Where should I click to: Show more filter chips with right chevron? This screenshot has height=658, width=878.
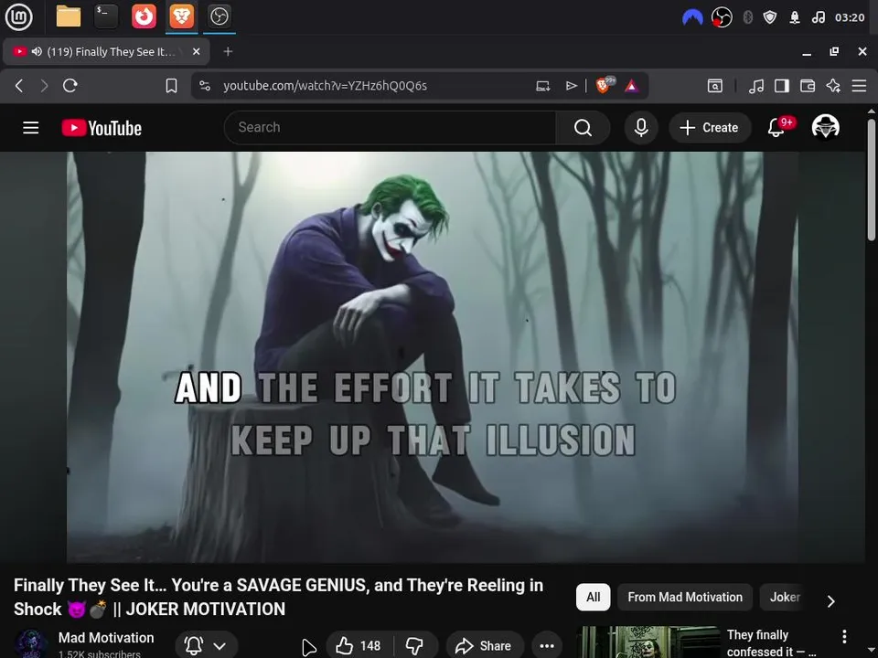(x=831, y=601)
